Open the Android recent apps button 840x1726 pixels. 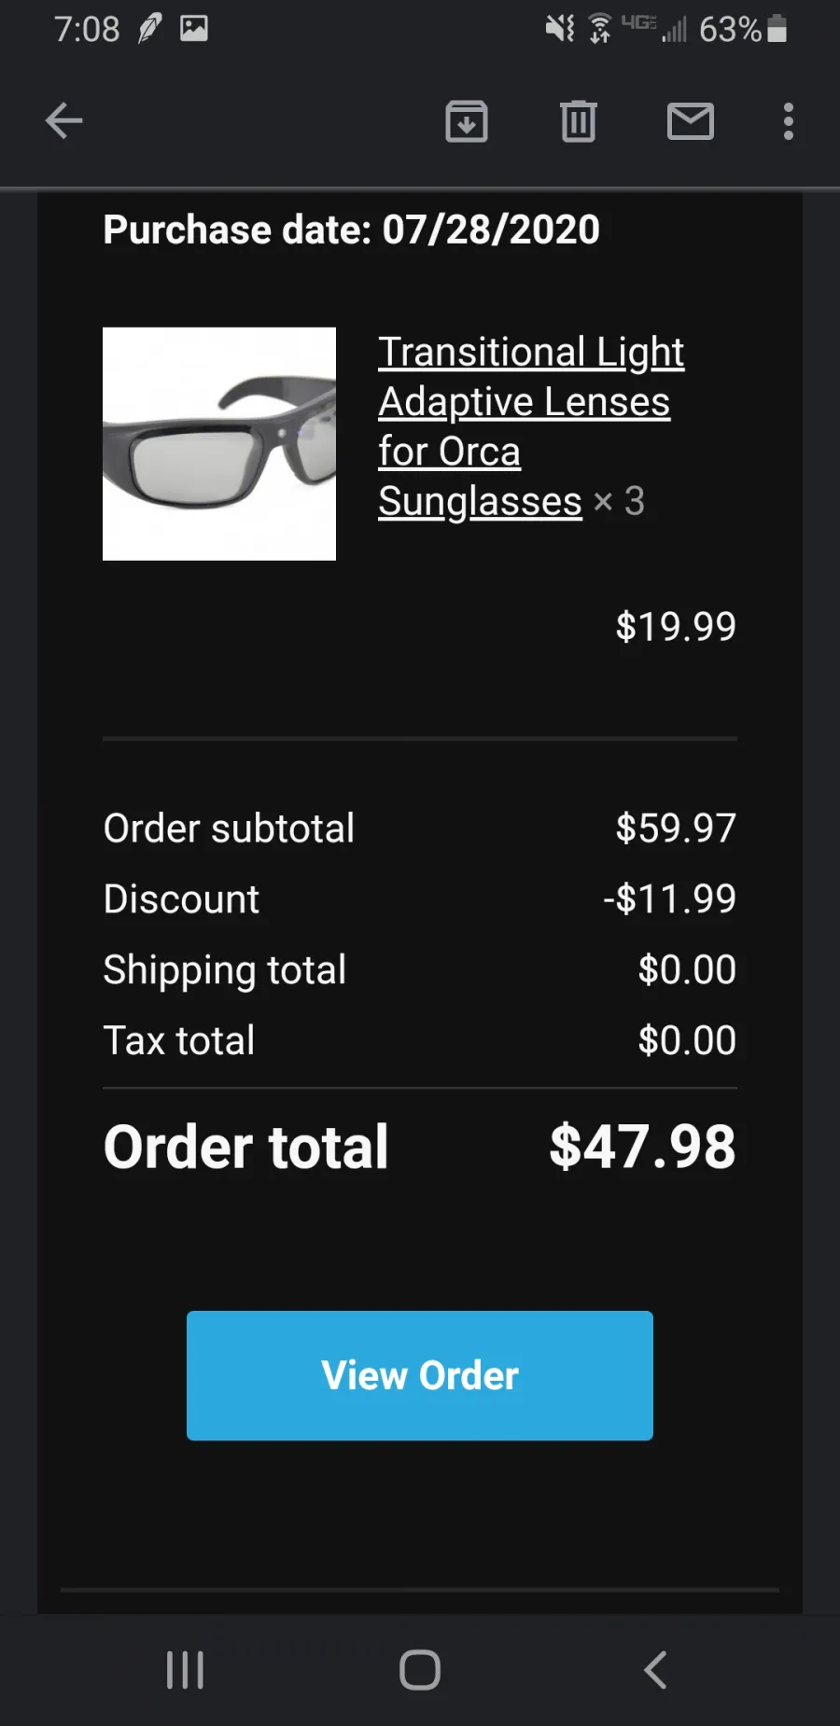(x=185, y=1670)
